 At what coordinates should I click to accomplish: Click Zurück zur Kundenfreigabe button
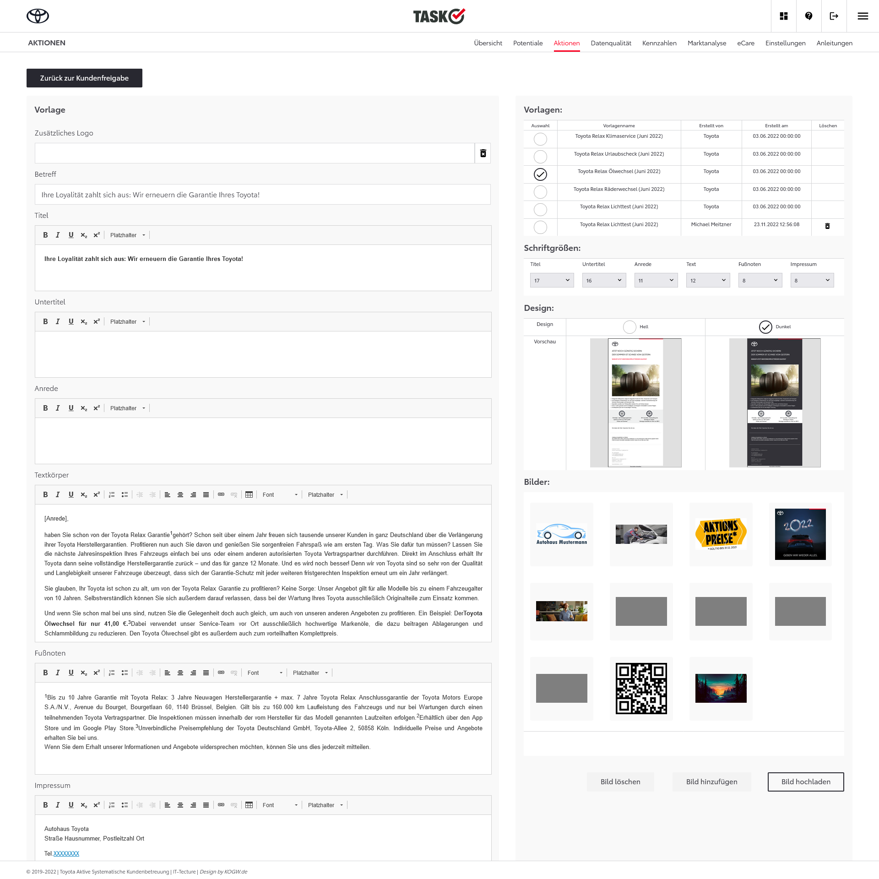[84, 78]
